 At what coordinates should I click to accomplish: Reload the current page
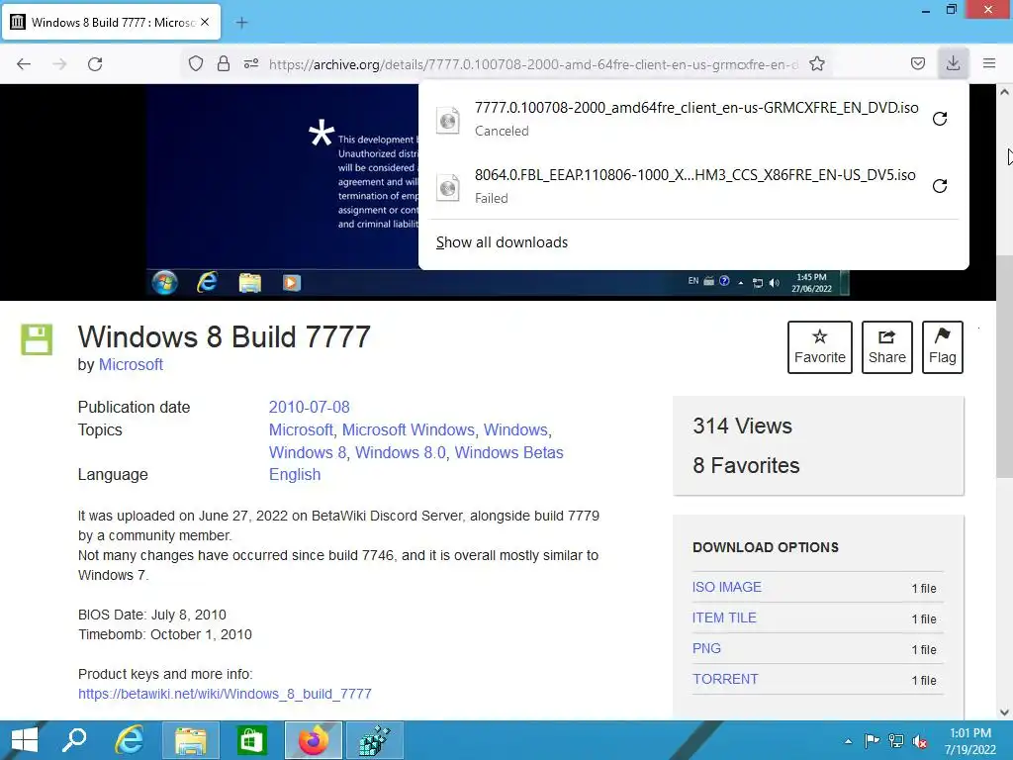tap(95, 64)
